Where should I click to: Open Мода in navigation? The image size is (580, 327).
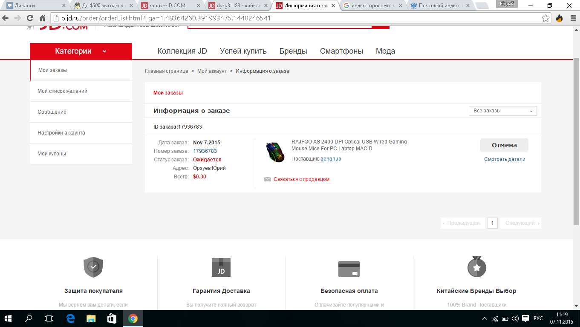(385, 51)
